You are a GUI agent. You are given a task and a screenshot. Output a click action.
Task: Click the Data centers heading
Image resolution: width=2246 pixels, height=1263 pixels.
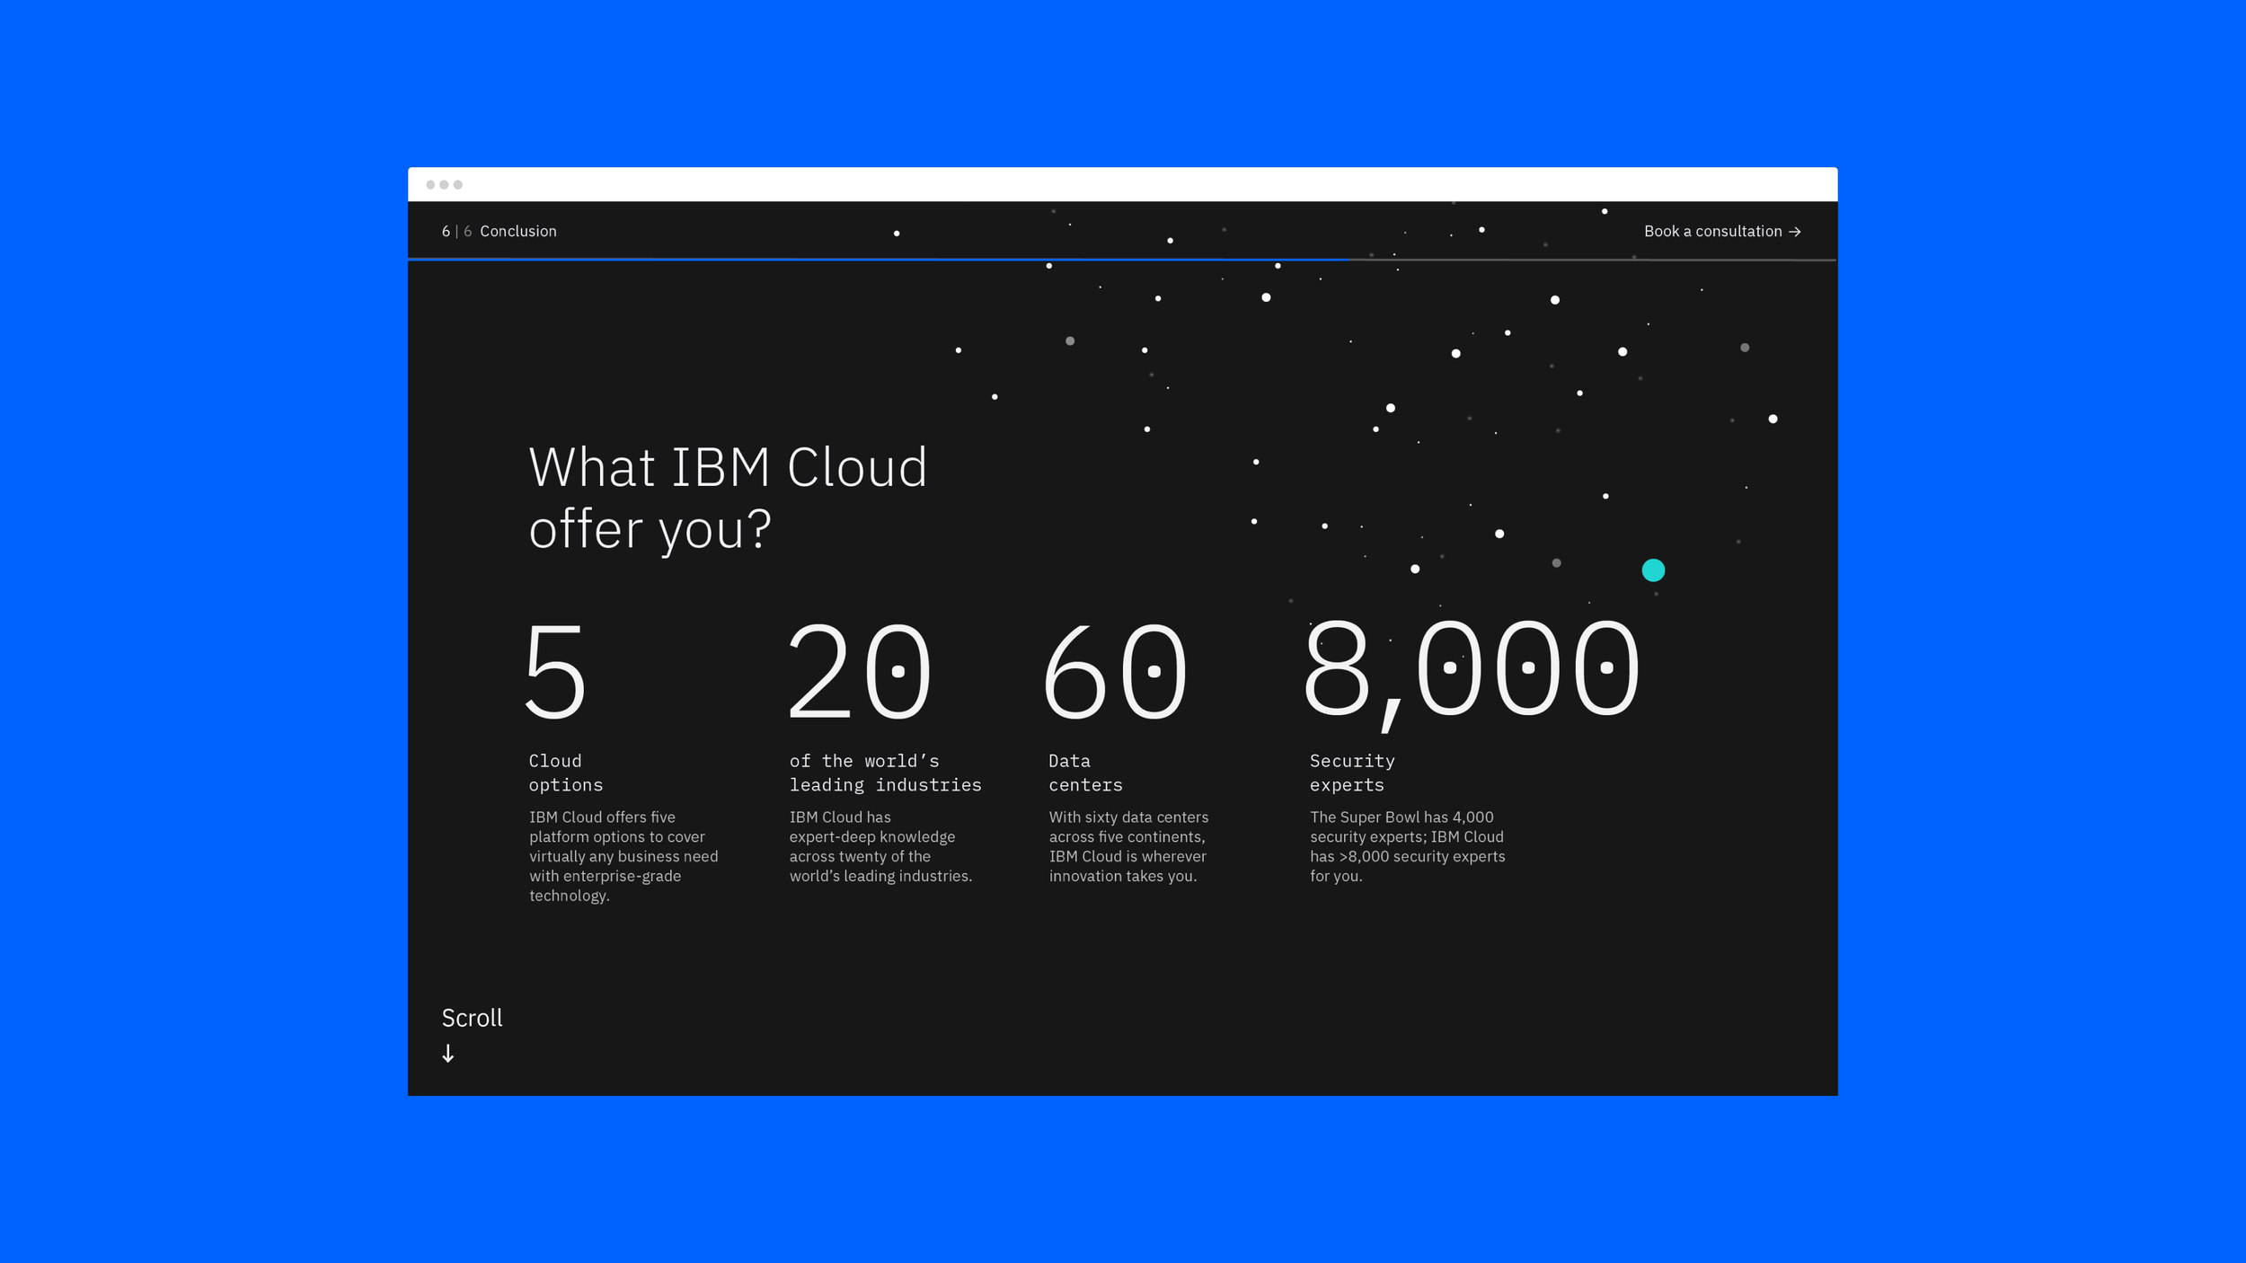(x=1085, y=773)
